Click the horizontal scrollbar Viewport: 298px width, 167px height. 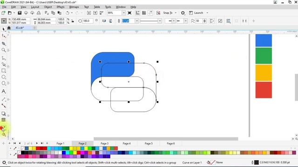click(x=166, y=139)
